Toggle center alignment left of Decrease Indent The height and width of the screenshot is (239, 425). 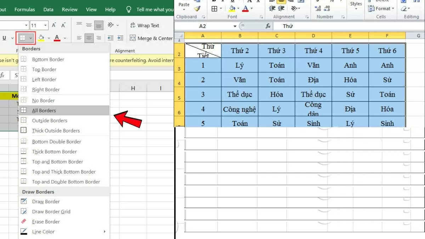89,38
